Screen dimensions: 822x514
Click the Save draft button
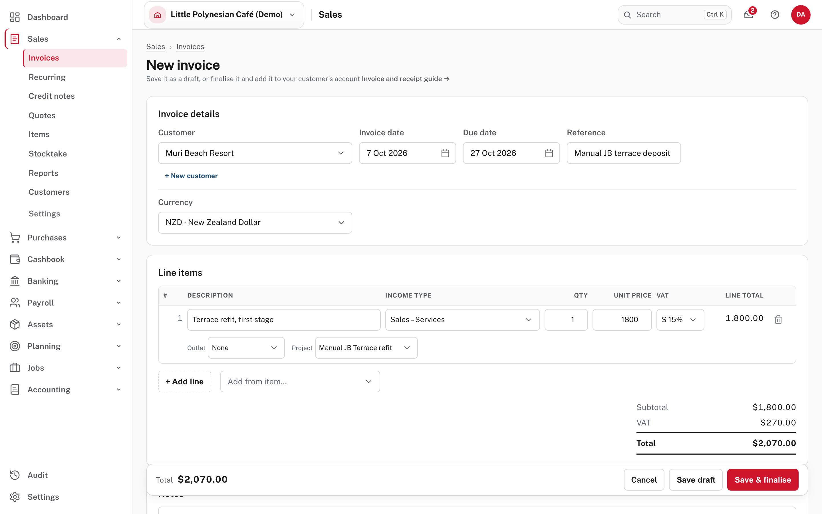696,480
